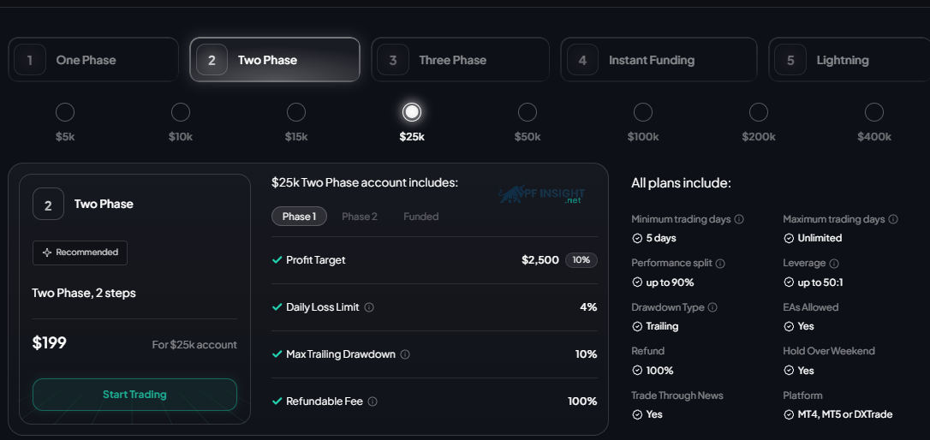Choose the $50k account size option

[528, 112]
